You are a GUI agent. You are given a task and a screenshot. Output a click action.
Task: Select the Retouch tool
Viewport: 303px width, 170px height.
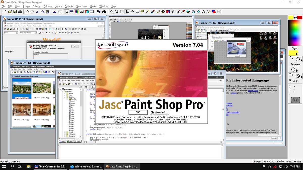tap(173, 12)
